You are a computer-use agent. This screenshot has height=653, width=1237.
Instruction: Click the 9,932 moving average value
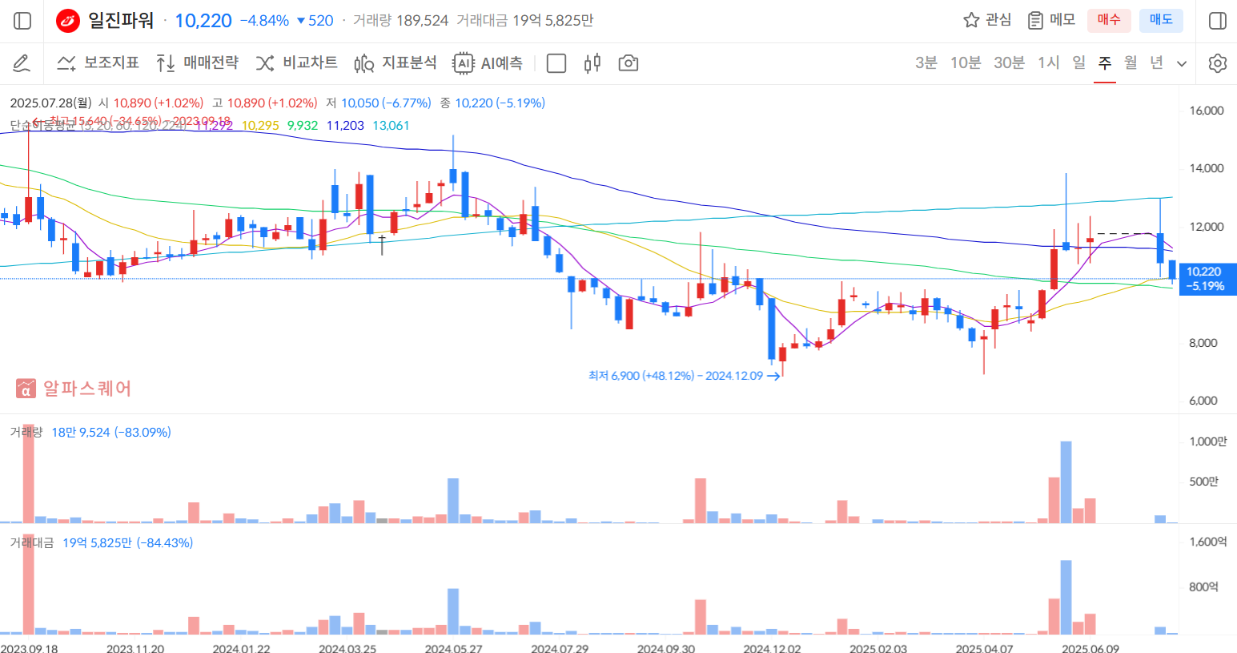[x=303, y=126]
